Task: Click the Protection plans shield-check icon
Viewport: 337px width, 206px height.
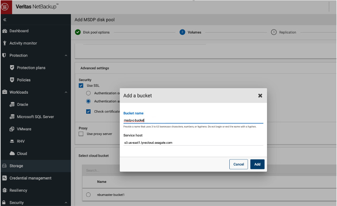Action: (x=12, y=68)
